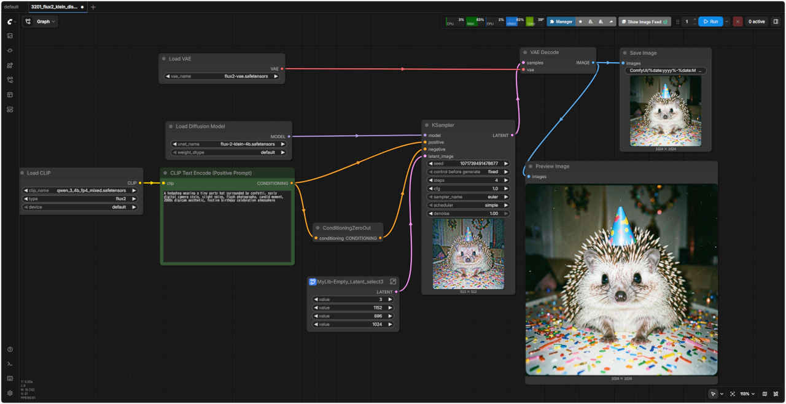Open the settings gear icon in sidebar
The height and width of the screenshot is (404, 786).
[x=10, y=393]
